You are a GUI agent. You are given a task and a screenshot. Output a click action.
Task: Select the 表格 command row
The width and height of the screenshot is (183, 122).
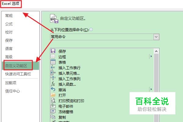pos(102,62)
